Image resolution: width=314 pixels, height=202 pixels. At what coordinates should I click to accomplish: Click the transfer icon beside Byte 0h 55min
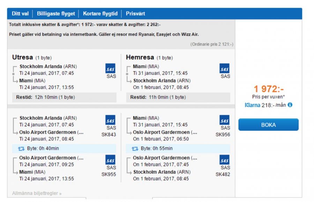point(135,149)
